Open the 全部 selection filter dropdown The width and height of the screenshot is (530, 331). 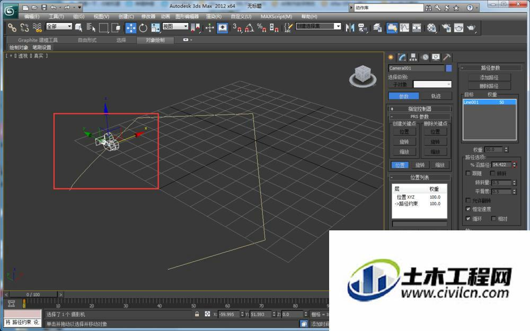59,26
